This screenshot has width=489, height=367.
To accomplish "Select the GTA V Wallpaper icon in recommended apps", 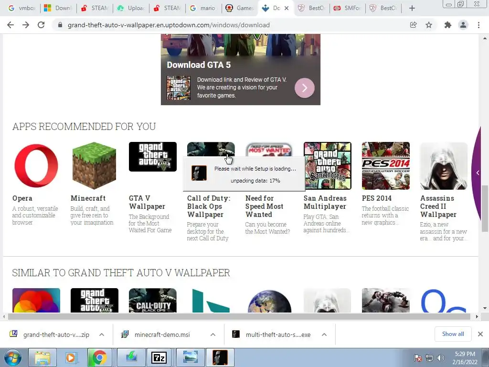I will click(152, 157).
